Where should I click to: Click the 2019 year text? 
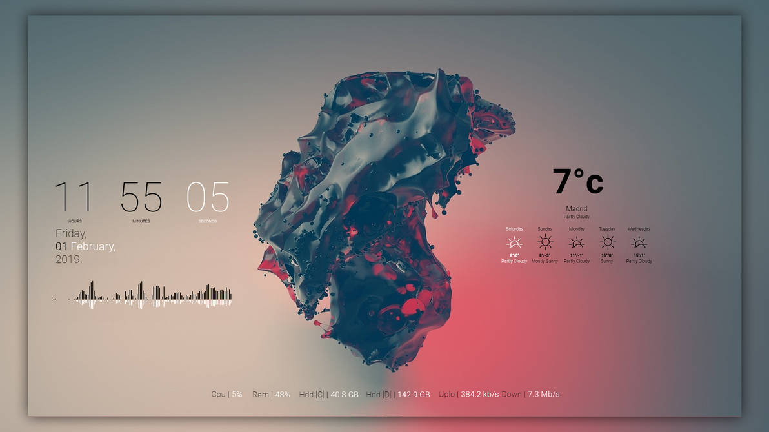click(x=69, y=259)
